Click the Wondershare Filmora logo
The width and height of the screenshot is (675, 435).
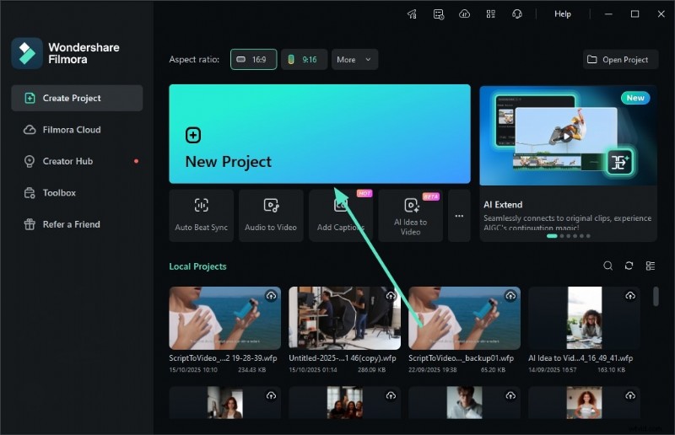[27, 53]
